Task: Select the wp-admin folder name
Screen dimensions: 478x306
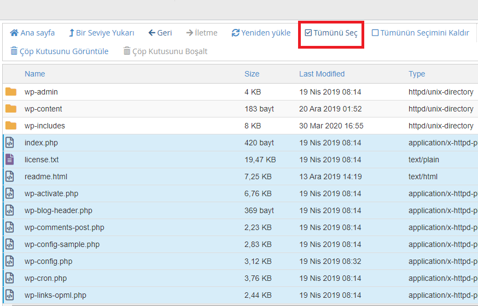Action: coord(41,92)
